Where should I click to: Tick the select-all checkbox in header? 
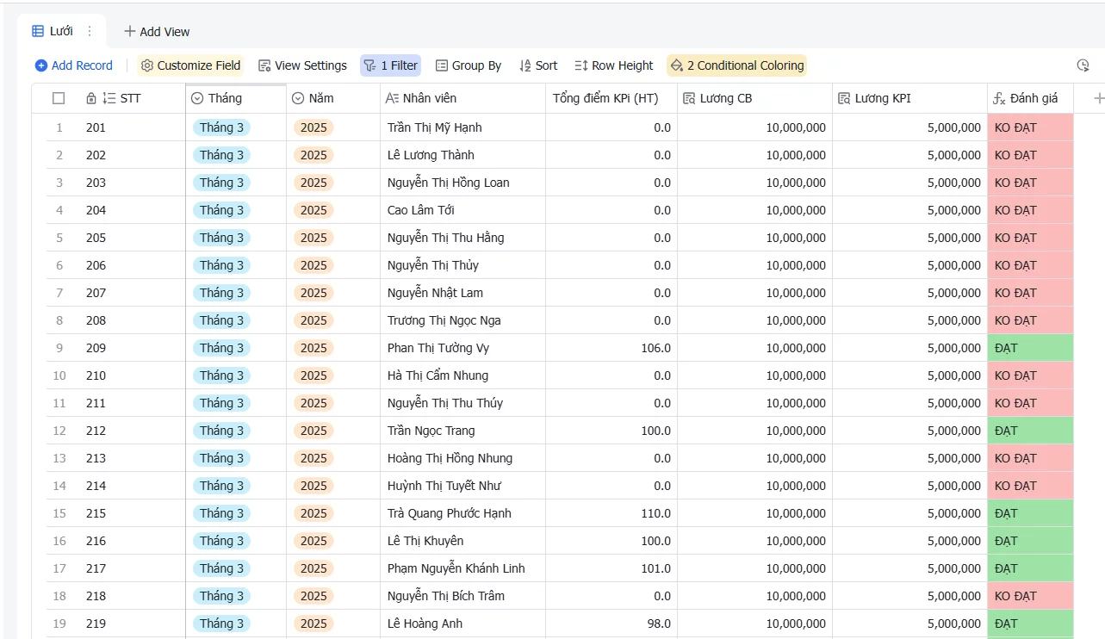[x=59, y=98]
